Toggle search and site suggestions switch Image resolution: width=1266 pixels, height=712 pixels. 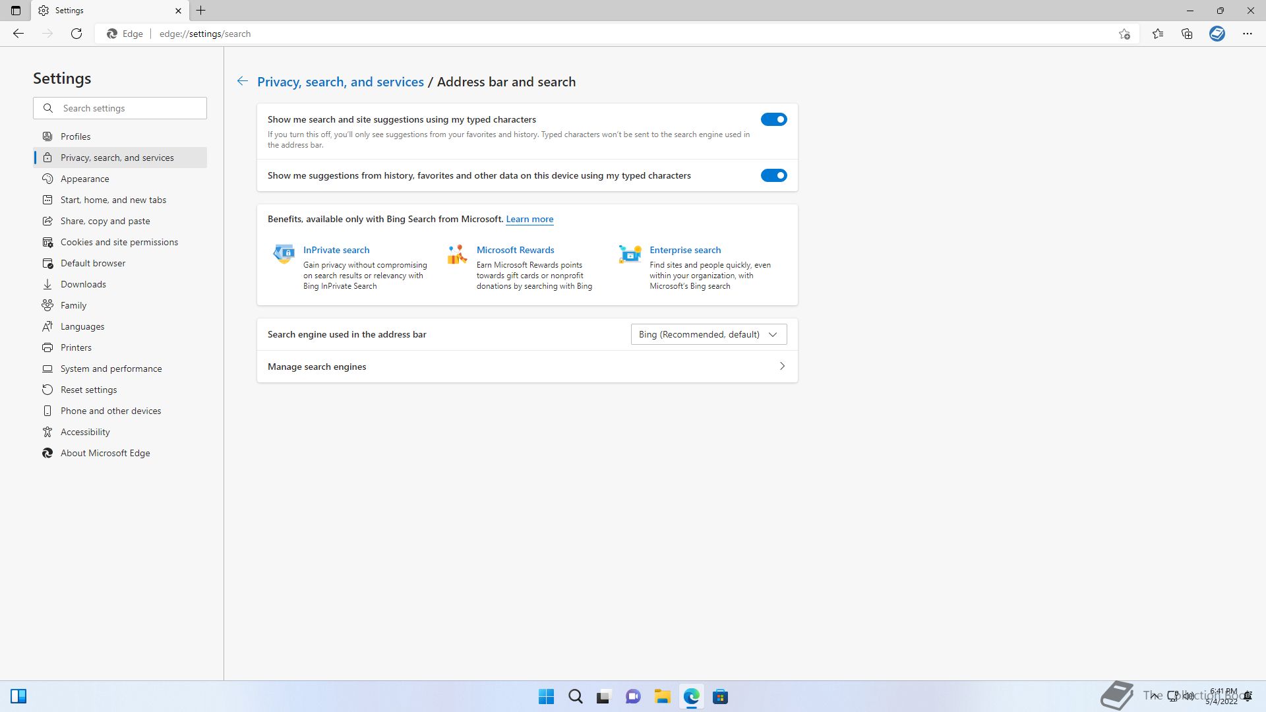pyautogui.click(x=773, y=119)
